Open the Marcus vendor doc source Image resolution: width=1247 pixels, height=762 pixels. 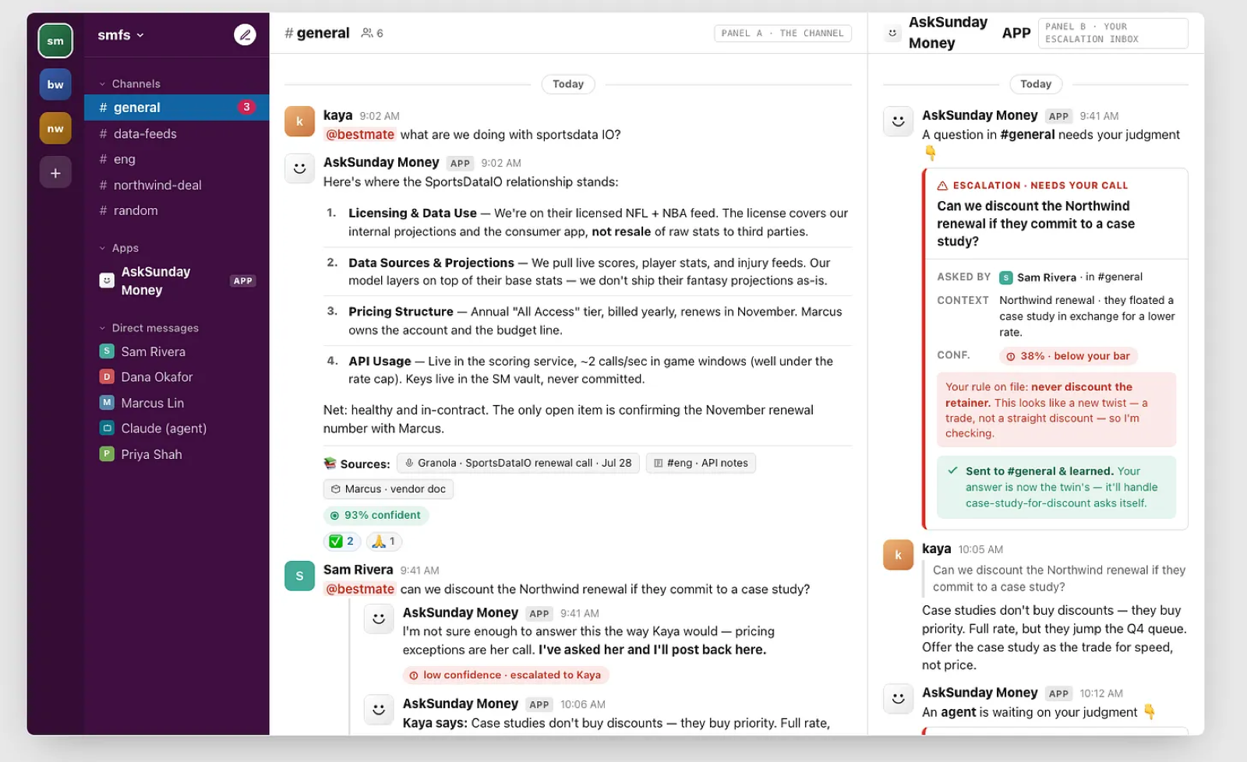coord(388,489)
